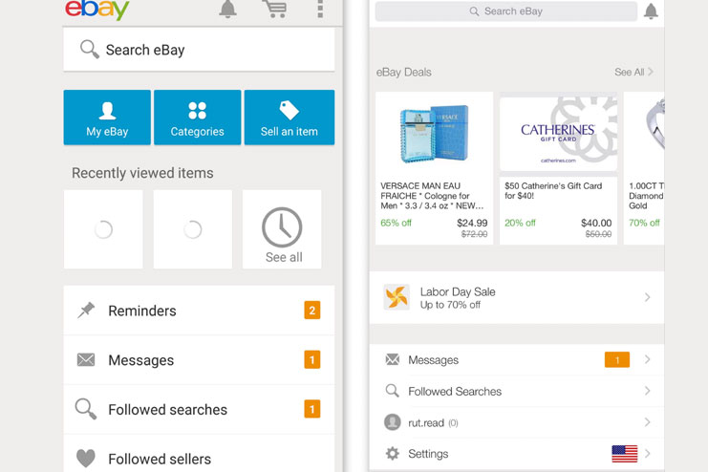Tap the Labor Day Sale pinwheel icon
The height and width of the screenshot is (472, 708).
point(397,297)
